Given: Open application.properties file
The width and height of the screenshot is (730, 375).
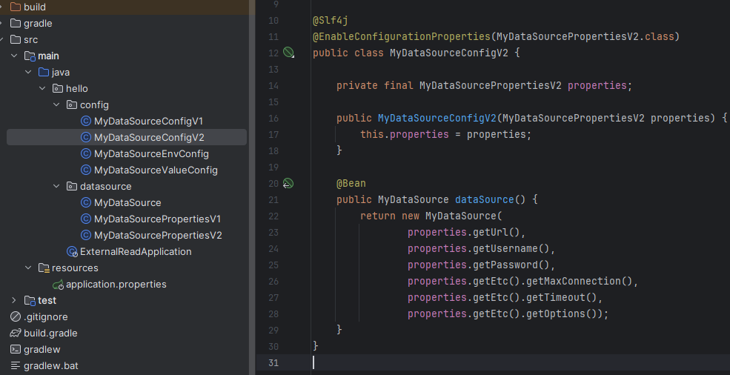Looking at the screenshot, I should pyautogui.click(x=116, y=284).
